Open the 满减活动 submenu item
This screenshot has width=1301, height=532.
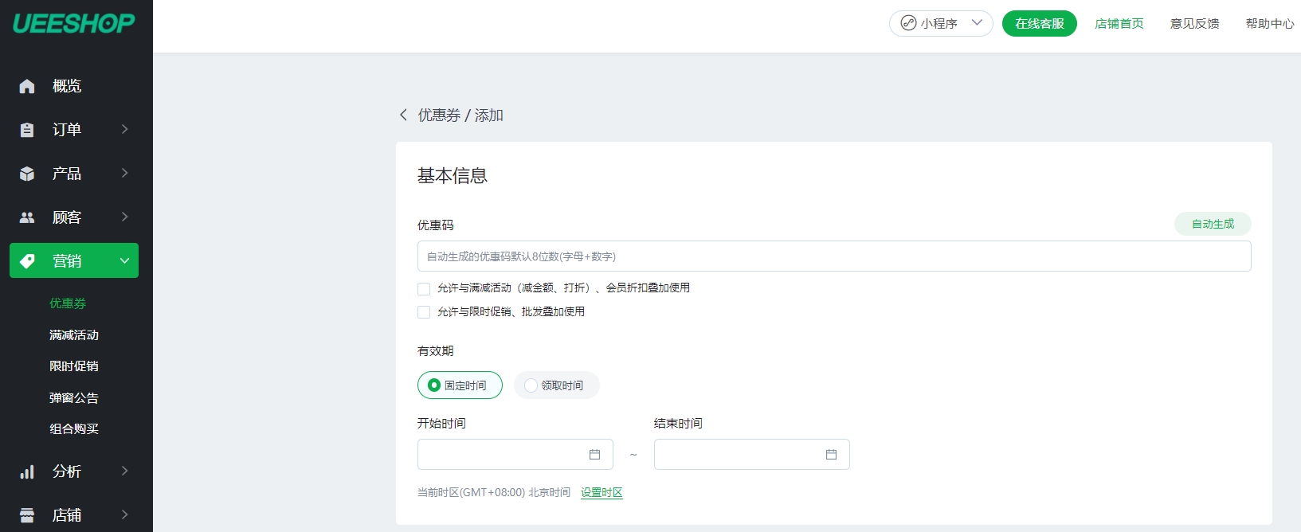(74, 335)
